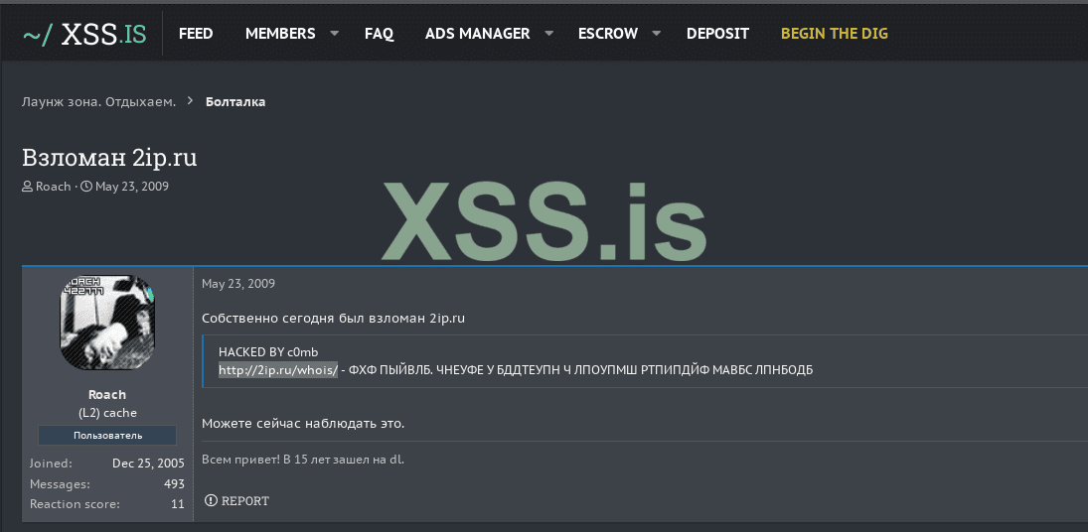Open the DEPOSIT page
Viewport: 1088px width, 532px height.
point(717,34)
